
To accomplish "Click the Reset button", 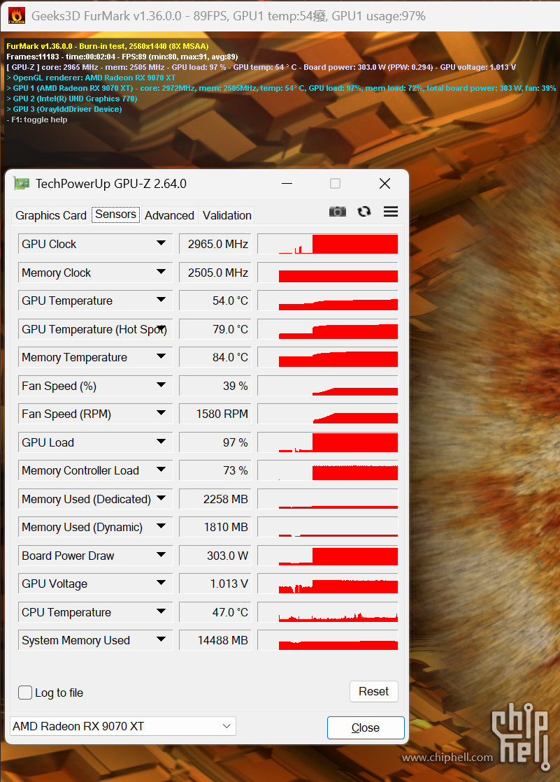I will click(374, 691).
